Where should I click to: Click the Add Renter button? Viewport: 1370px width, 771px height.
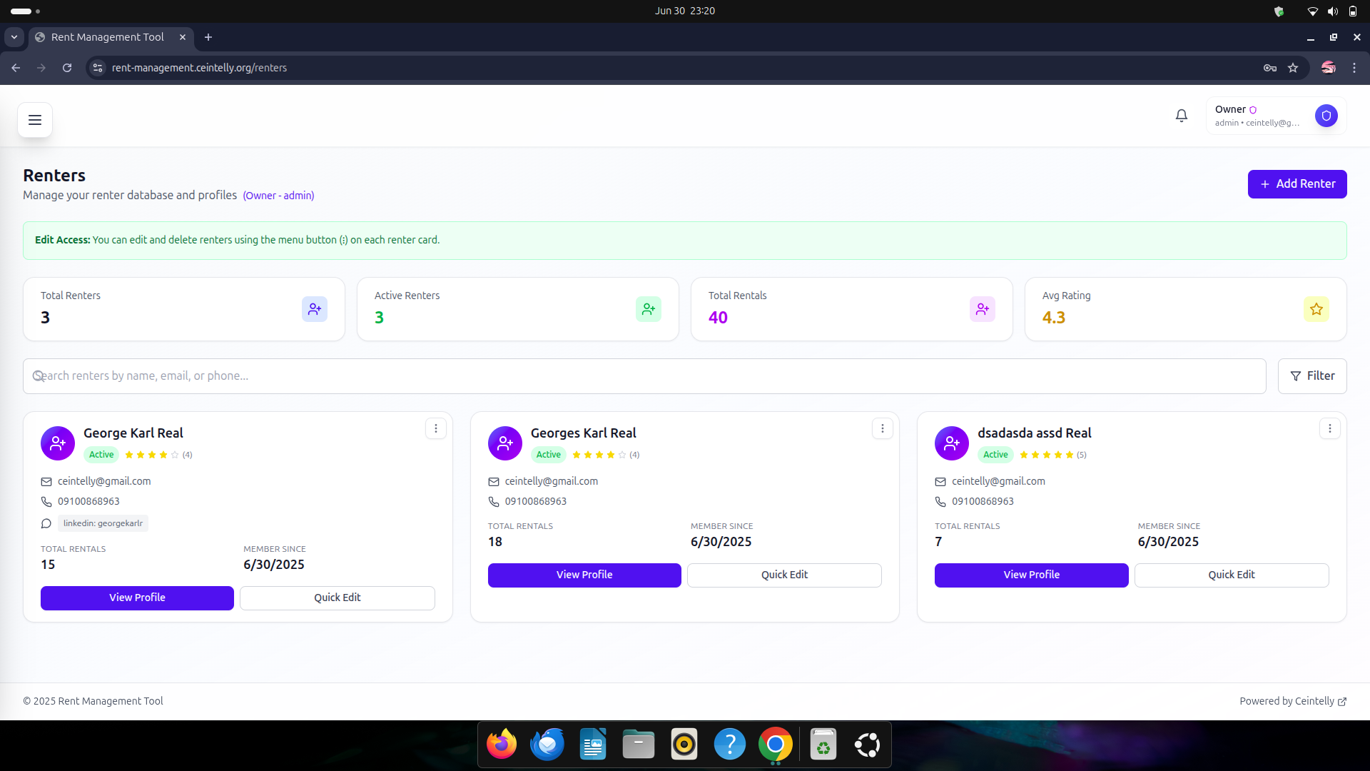pyautogui.click(x=1297, y=184)
